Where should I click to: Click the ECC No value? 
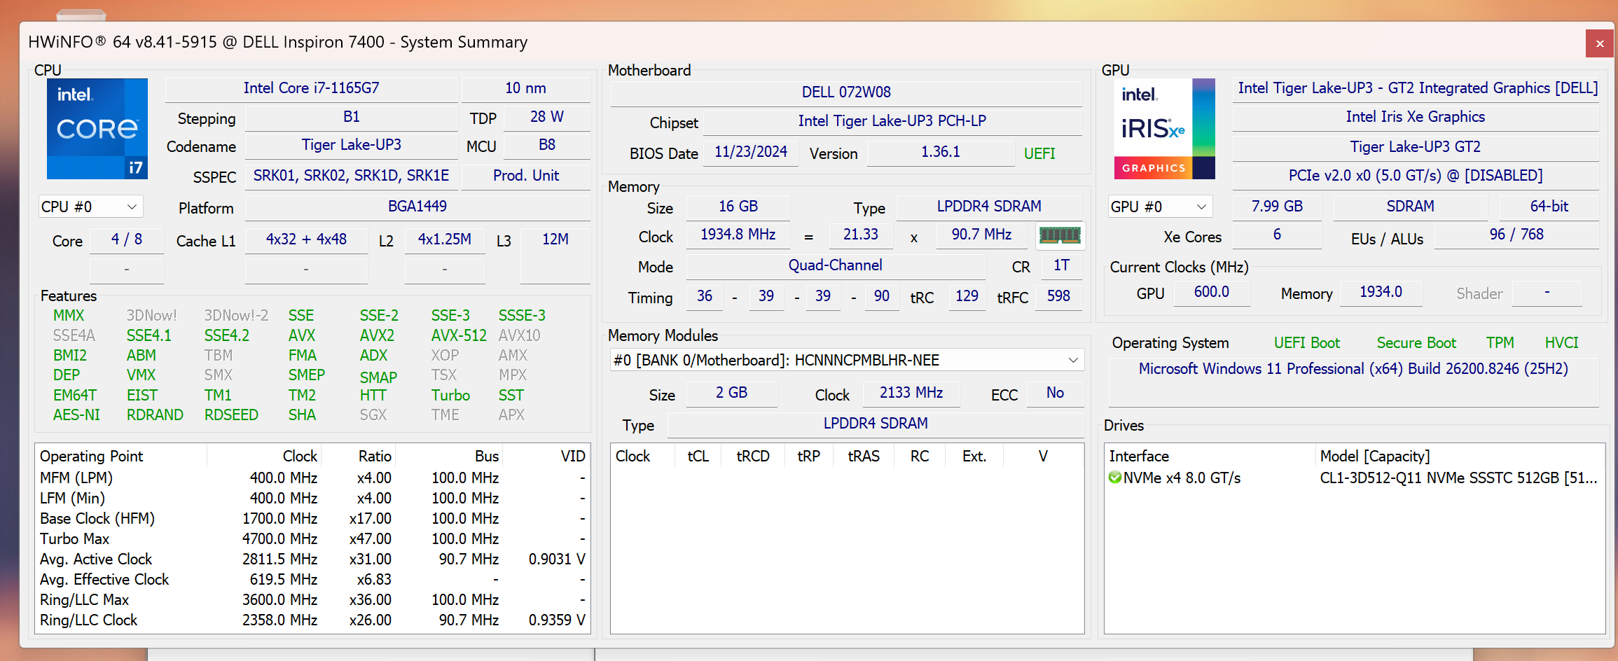(x=1056, y=393)
